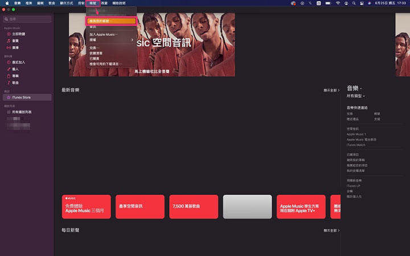This screenshot has width=410, height=256.
Task: Open the 視窗 (Window) menu
Action: click(104, 3)
